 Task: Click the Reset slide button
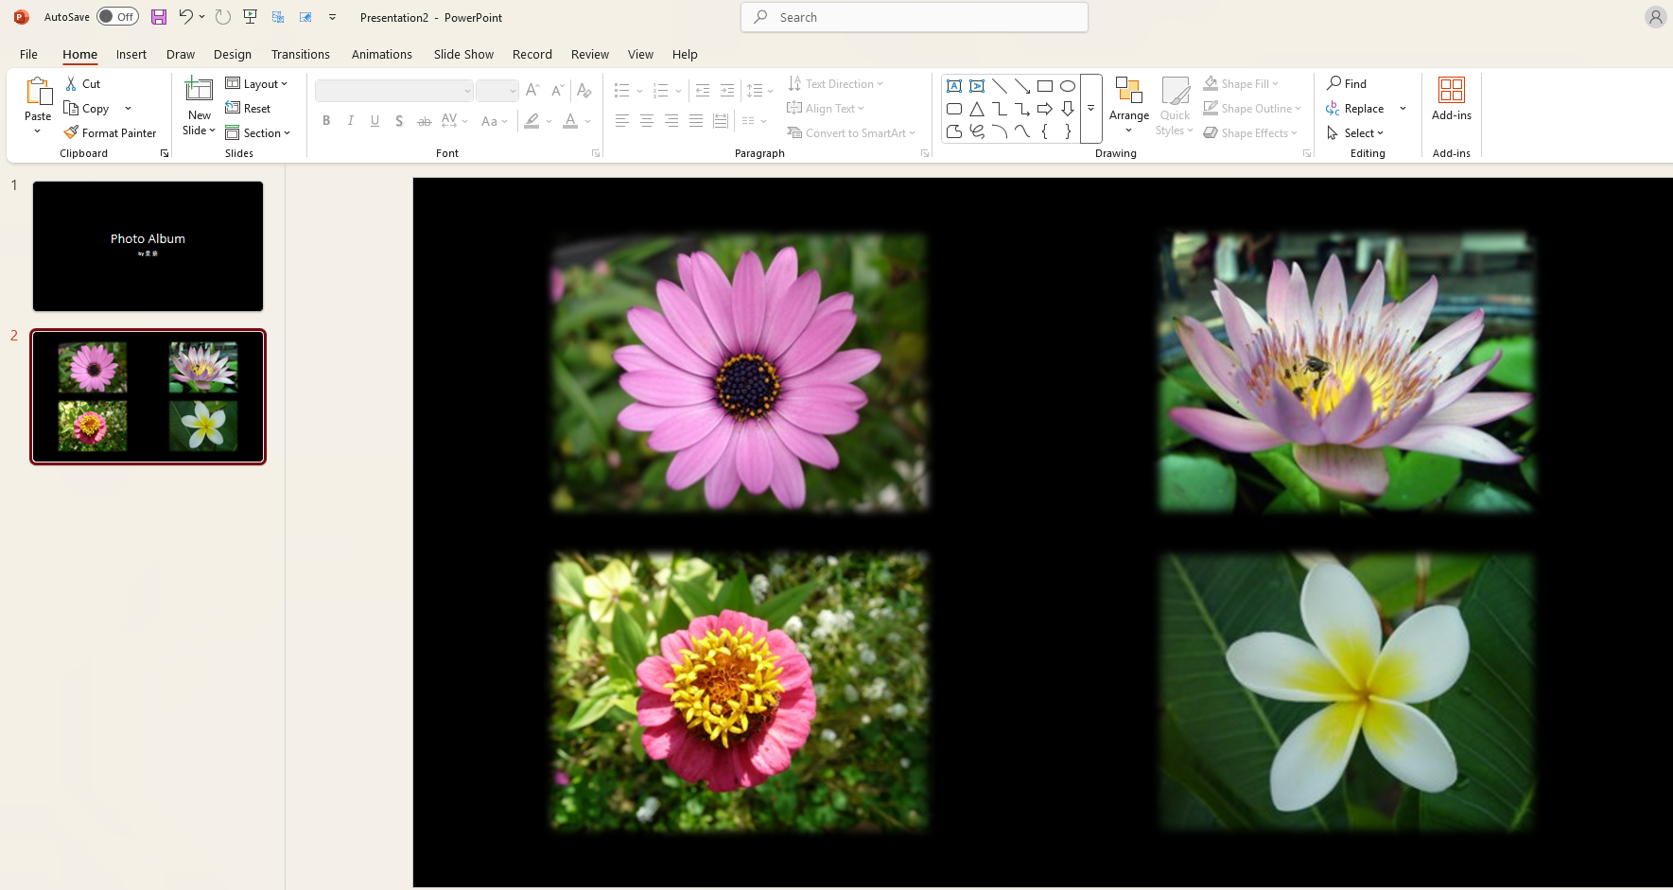[x=249, y=108]
